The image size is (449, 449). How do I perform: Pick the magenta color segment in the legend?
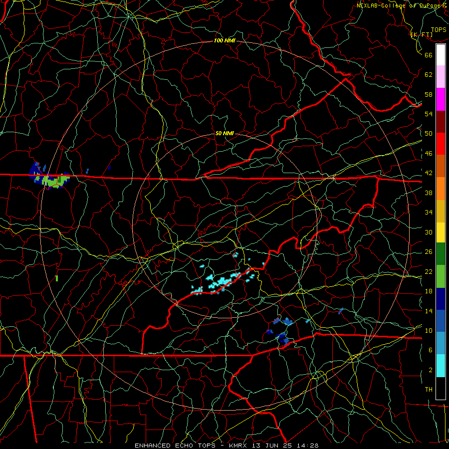click(441, 99)
